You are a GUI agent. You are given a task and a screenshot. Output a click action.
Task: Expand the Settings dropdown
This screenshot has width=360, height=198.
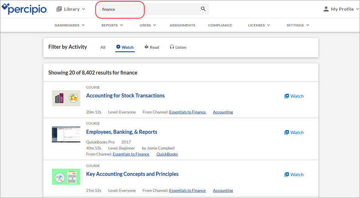click(x=298, y=25)
